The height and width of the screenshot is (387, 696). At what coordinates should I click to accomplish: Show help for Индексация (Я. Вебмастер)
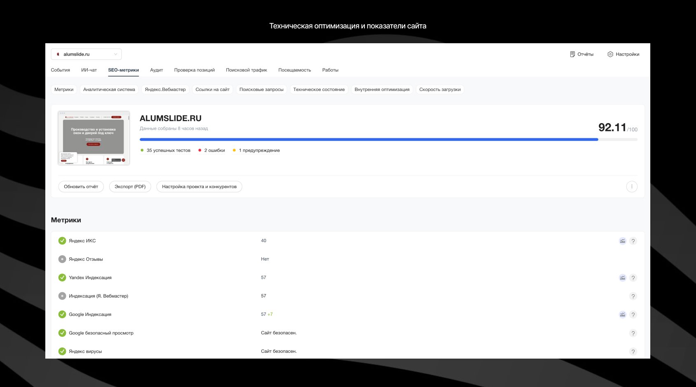633,296
